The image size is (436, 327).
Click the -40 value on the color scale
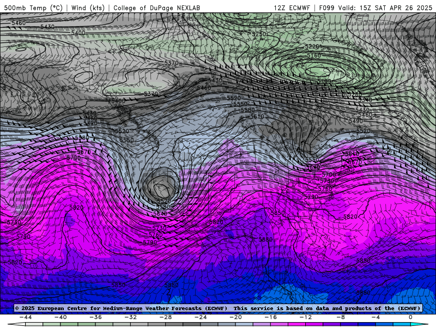point(60,317)
